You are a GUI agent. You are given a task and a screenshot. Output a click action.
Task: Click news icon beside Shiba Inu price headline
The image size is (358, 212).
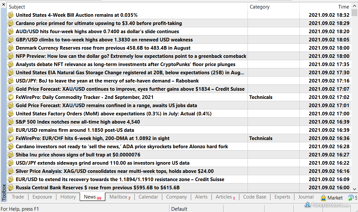click(x=11, y=154)
